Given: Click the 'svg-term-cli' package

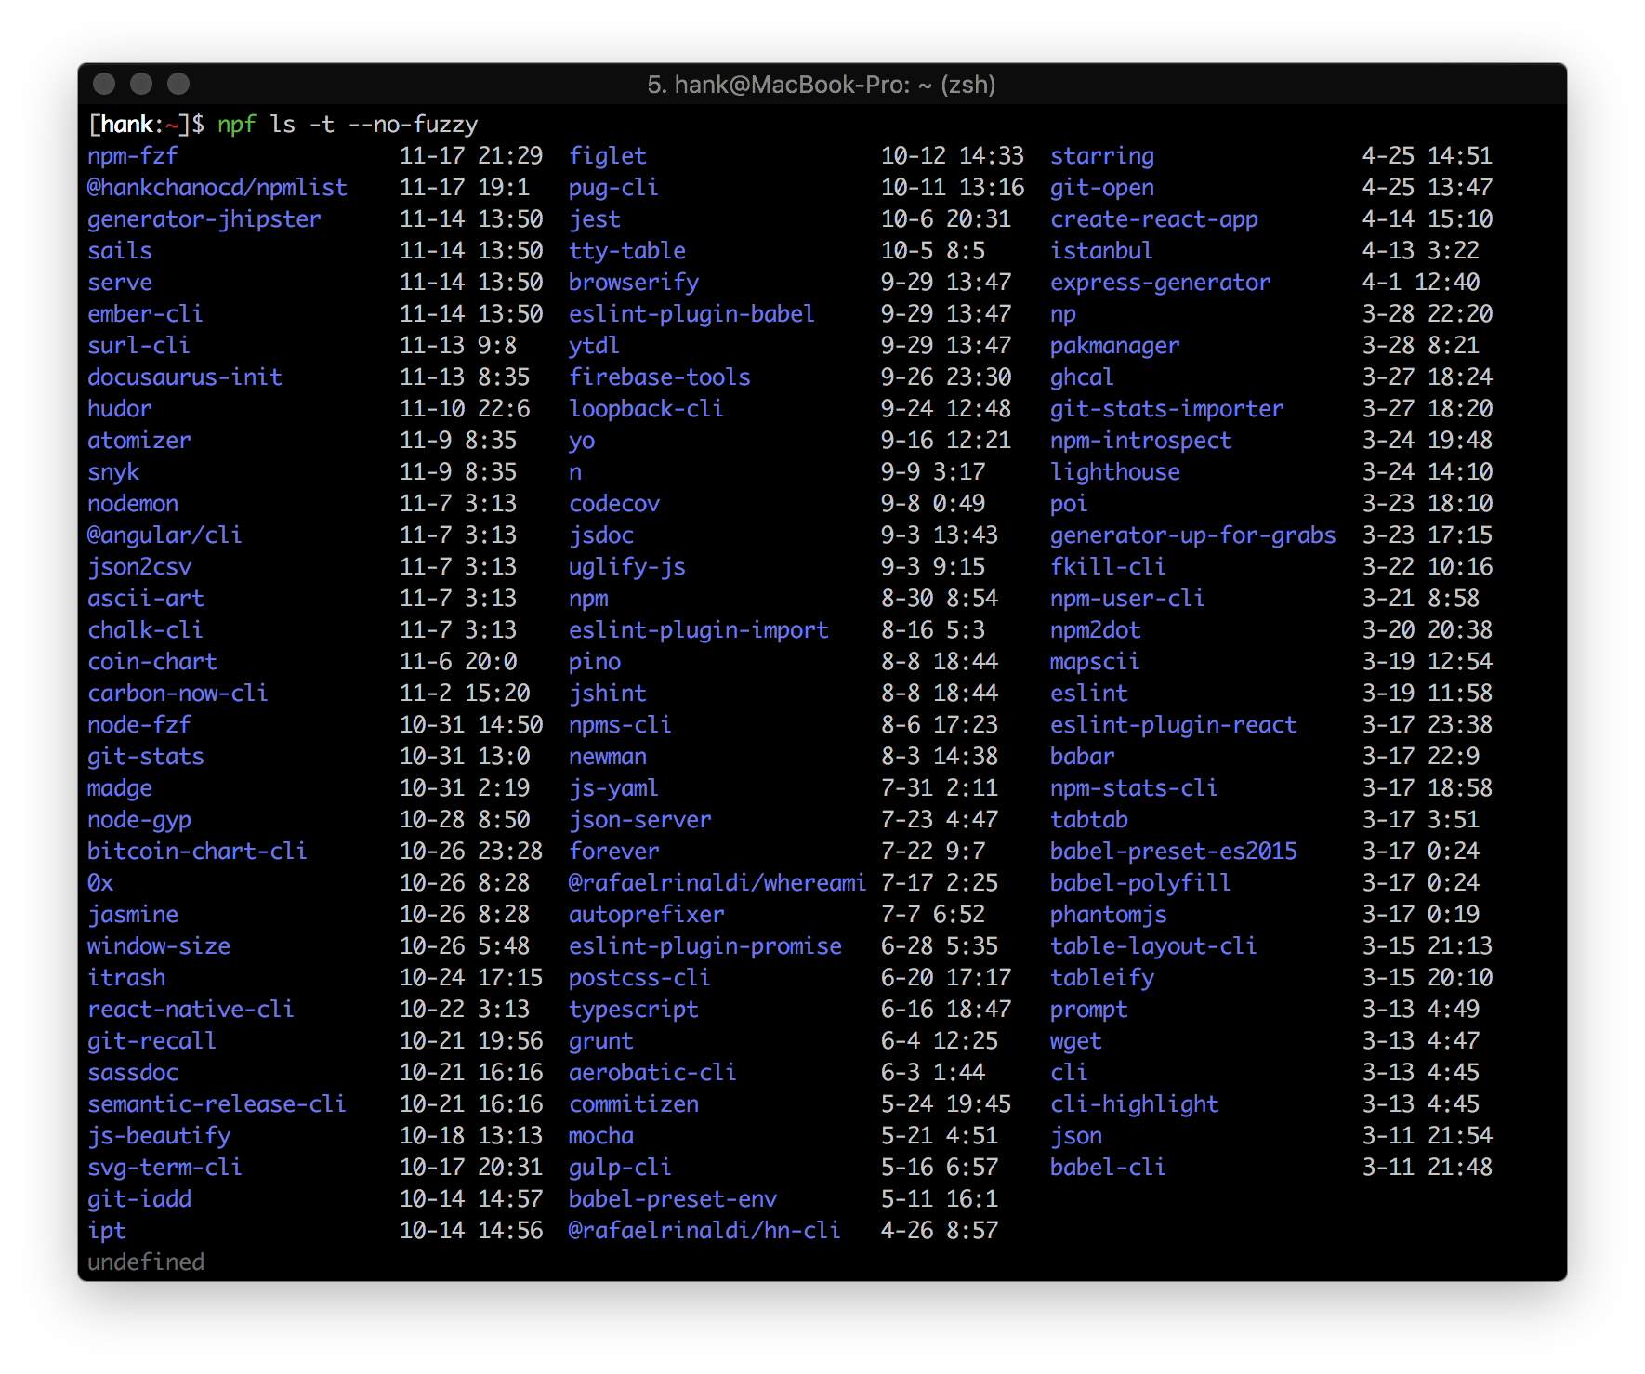Looking at the screenshot, I should point(164,1168).
